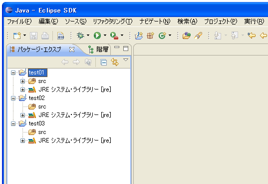The height and width of the screenshot is (184, 268).
Task: Click the External Tools run icon
Action: tap(114, 36)
